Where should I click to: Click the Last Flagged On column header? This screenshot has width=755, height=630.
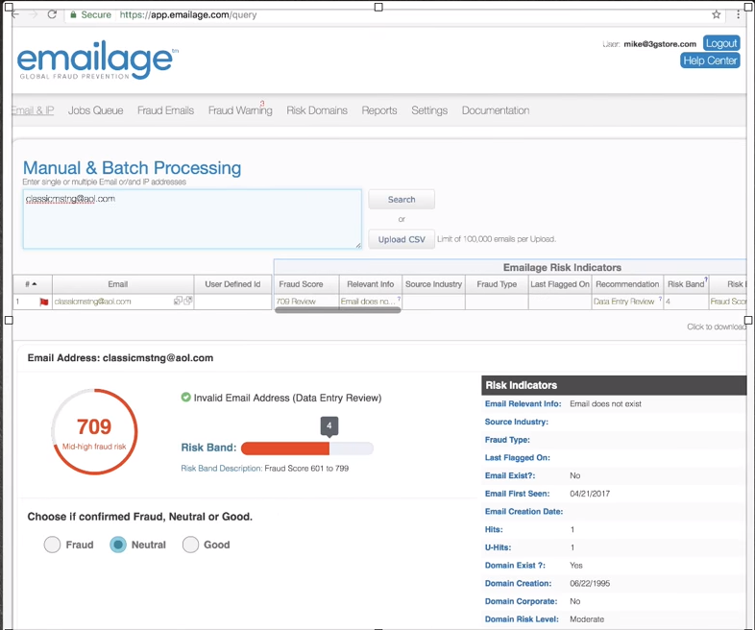(x=559, y=284)
